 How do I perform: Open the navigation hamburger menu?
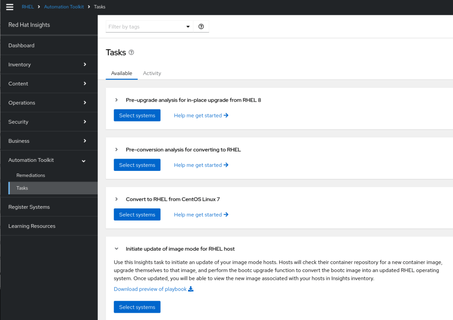[x=10, y=6]
